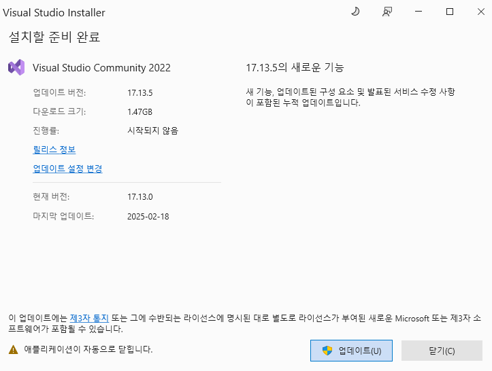
Task: Click the Visual Studio Community 2022 logo
Action: point(16,67)
